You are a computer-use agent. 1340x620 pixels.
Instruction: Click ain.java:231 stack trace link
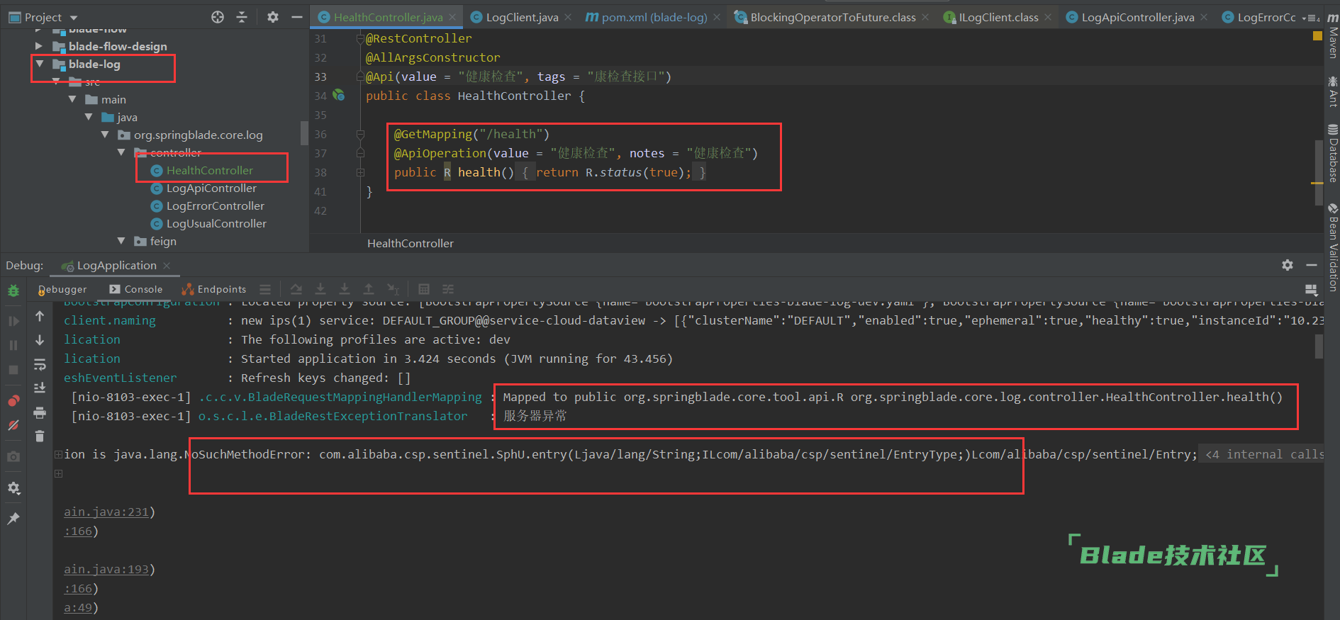click(106, 512)
